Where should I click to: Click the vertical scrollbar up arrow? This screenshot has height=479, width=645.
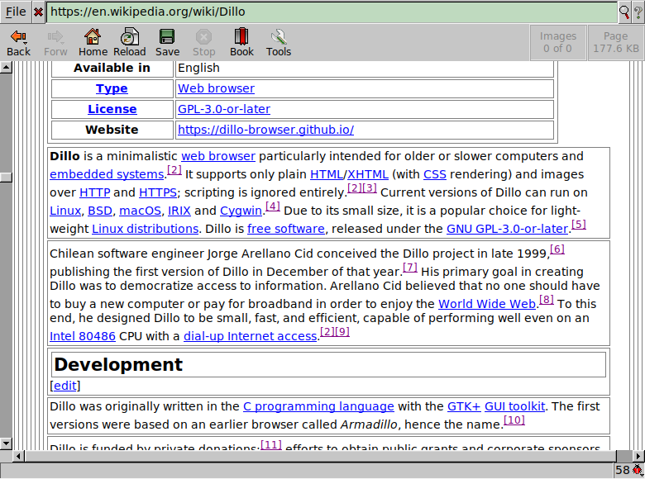[x=6, y=67]
